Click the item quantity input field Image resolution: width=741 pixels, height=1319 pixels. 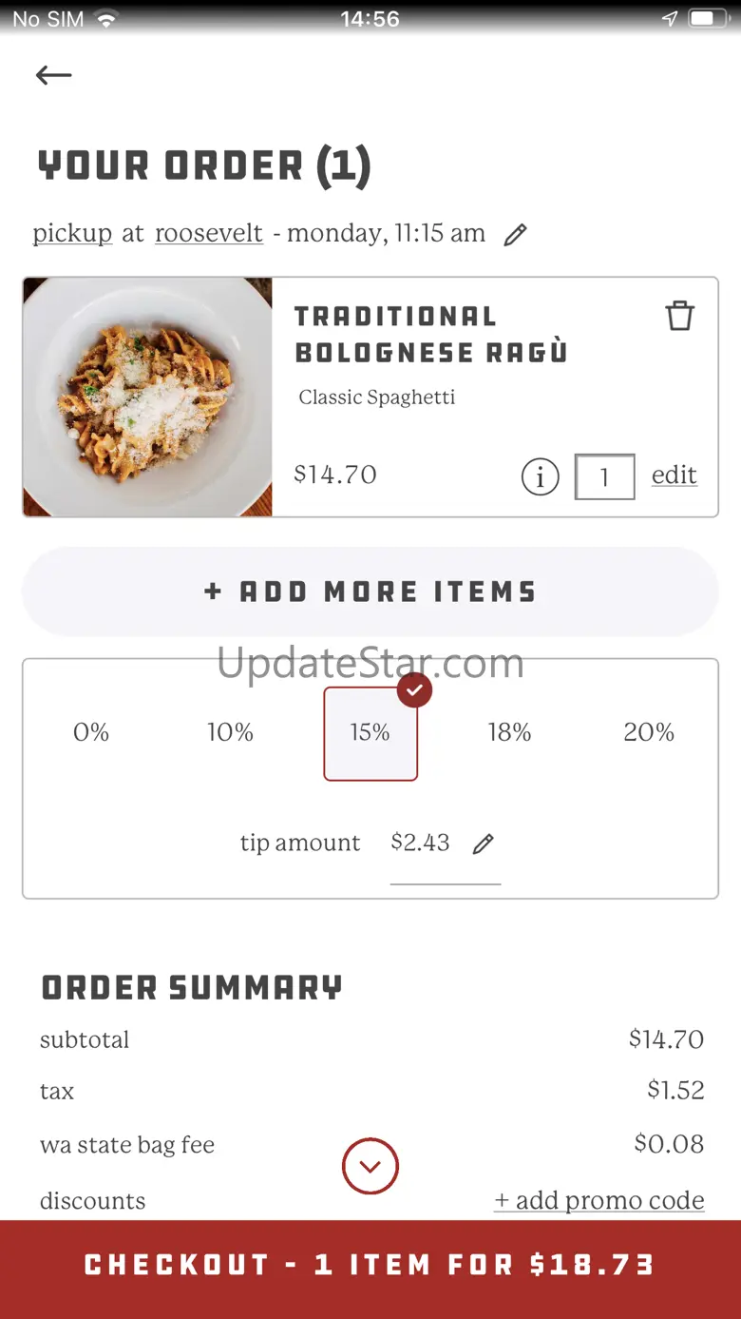click(604, 476)
